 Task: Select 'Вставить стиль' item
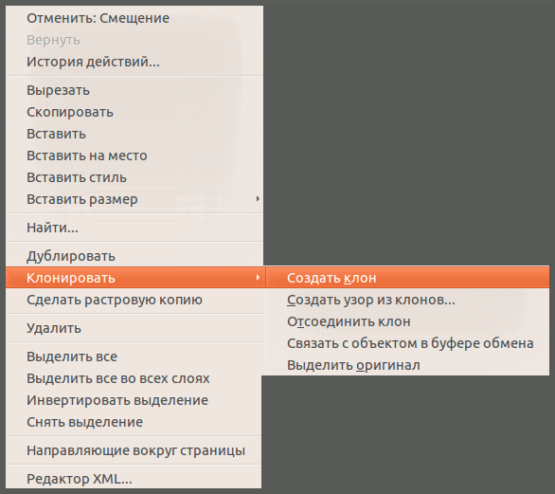[134, 177]
